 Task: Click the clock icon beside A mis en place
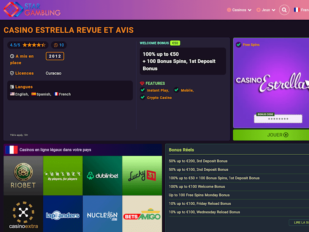click(x=12, y=56)
